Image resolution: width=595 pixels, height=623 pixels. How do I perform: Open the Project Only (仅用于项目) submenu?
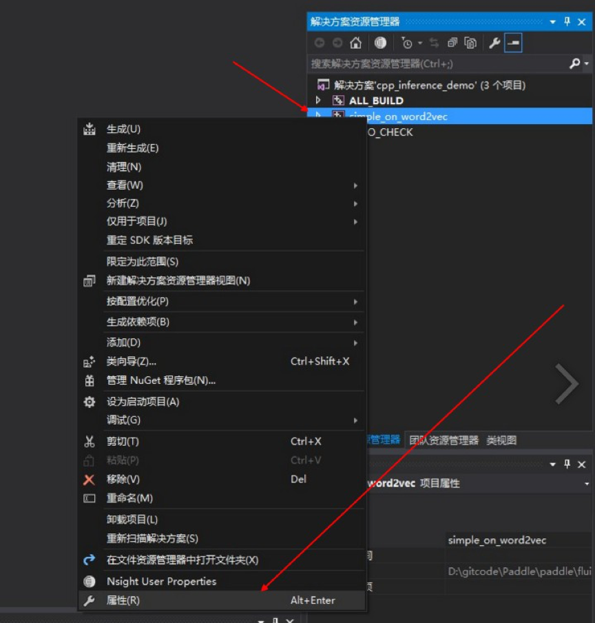pyautogui.click(x=222, y=221)
